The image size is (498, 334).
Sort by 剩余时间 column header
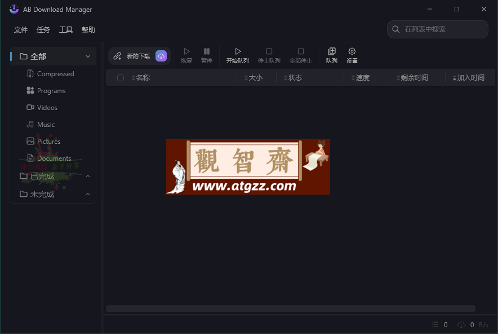412,78
